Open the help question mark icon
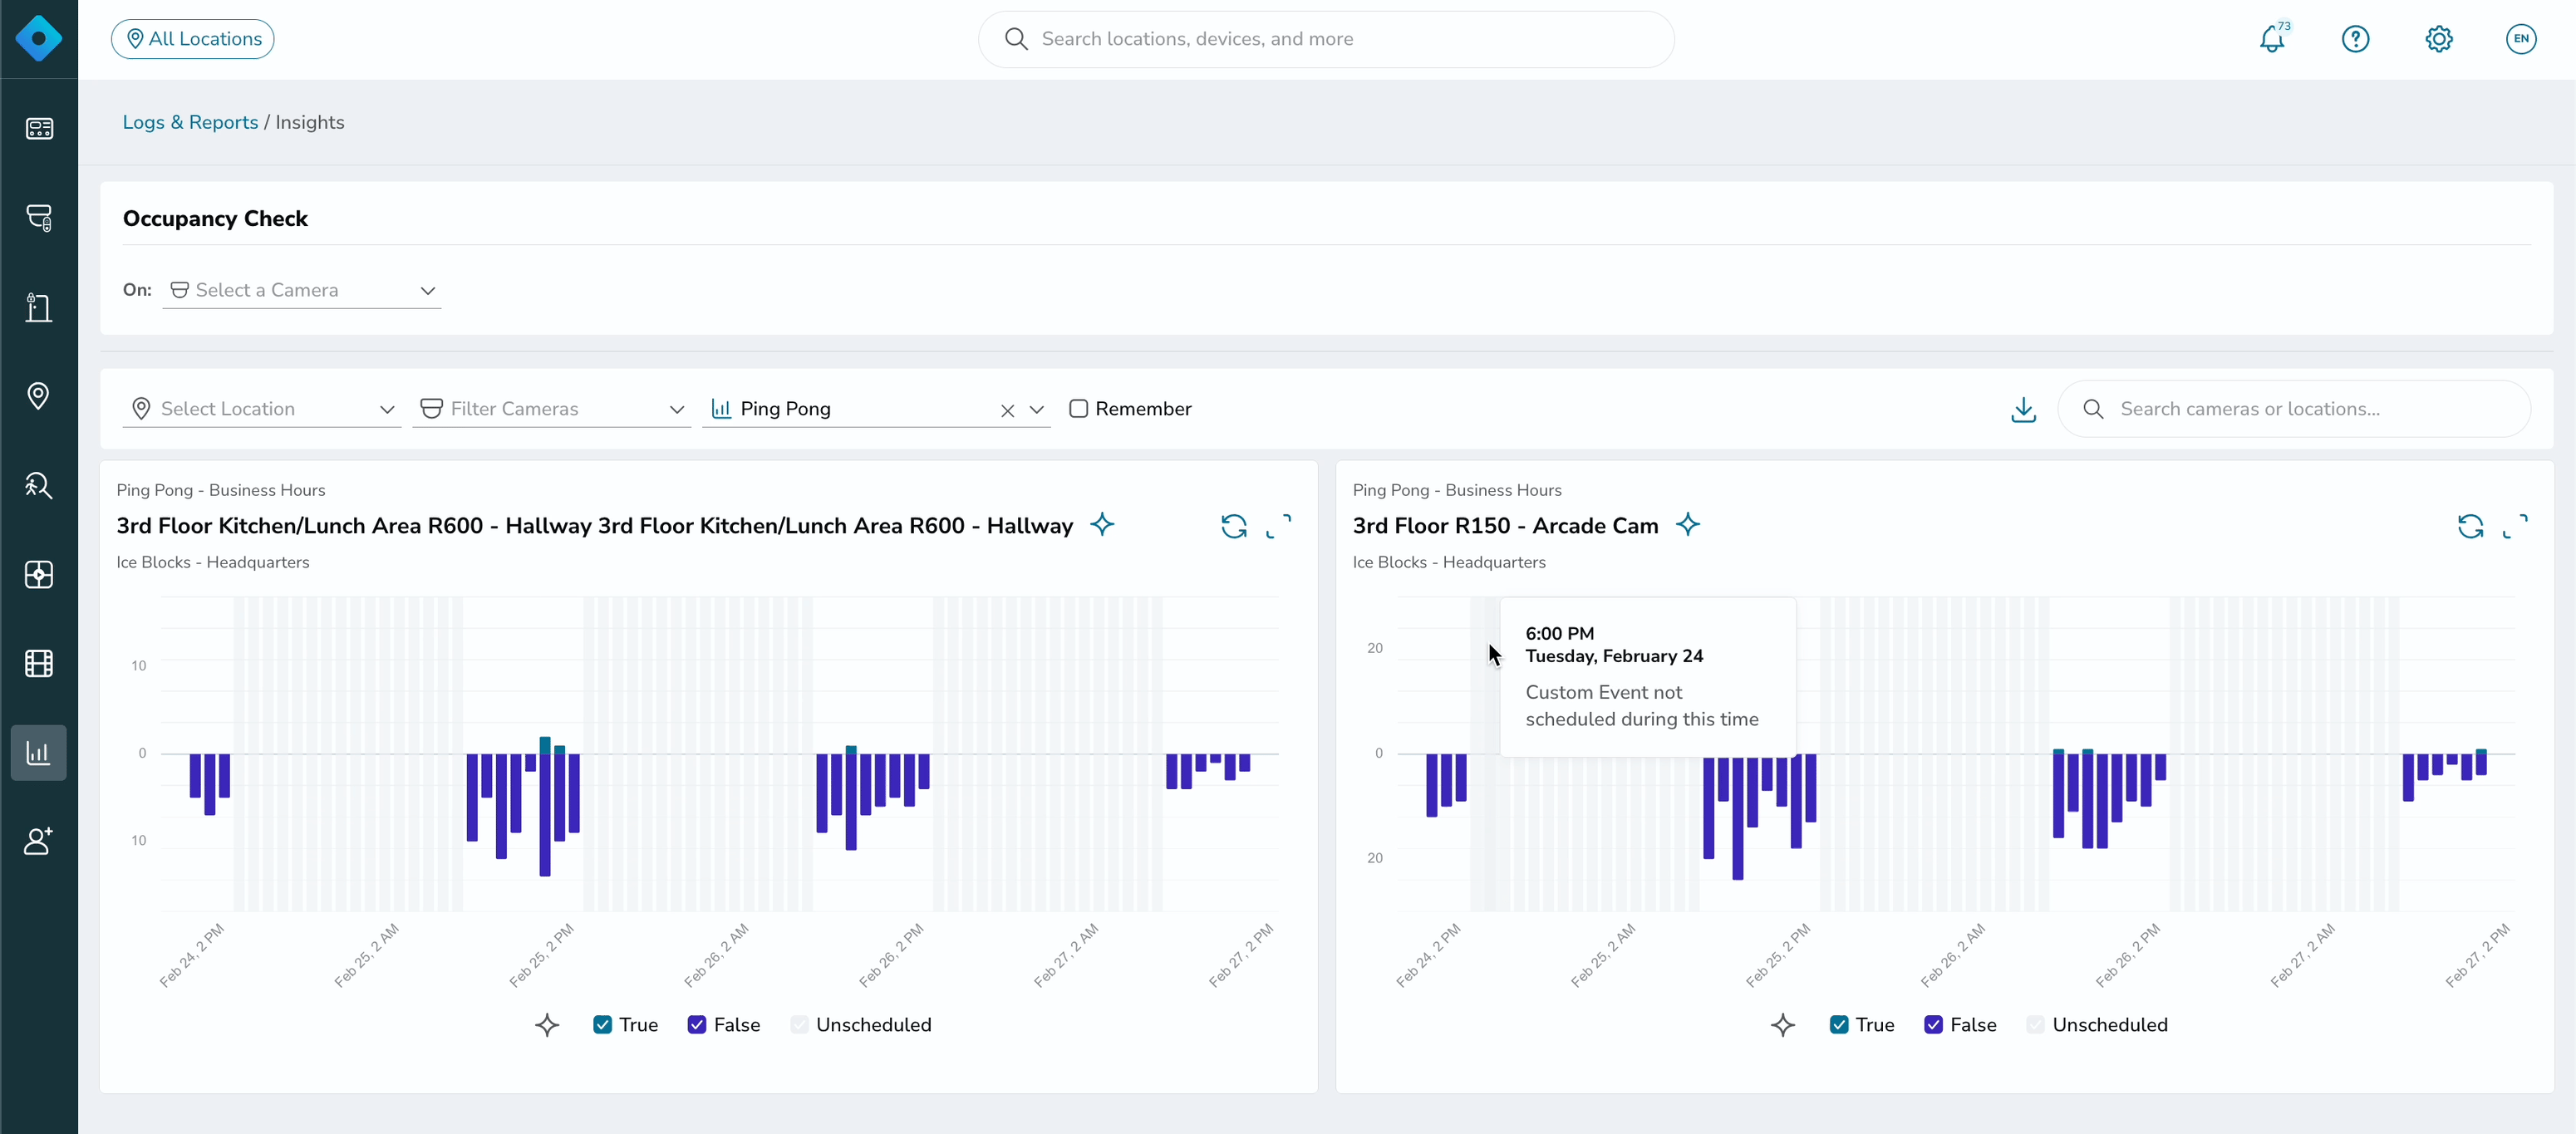 tap(2355, 39)
